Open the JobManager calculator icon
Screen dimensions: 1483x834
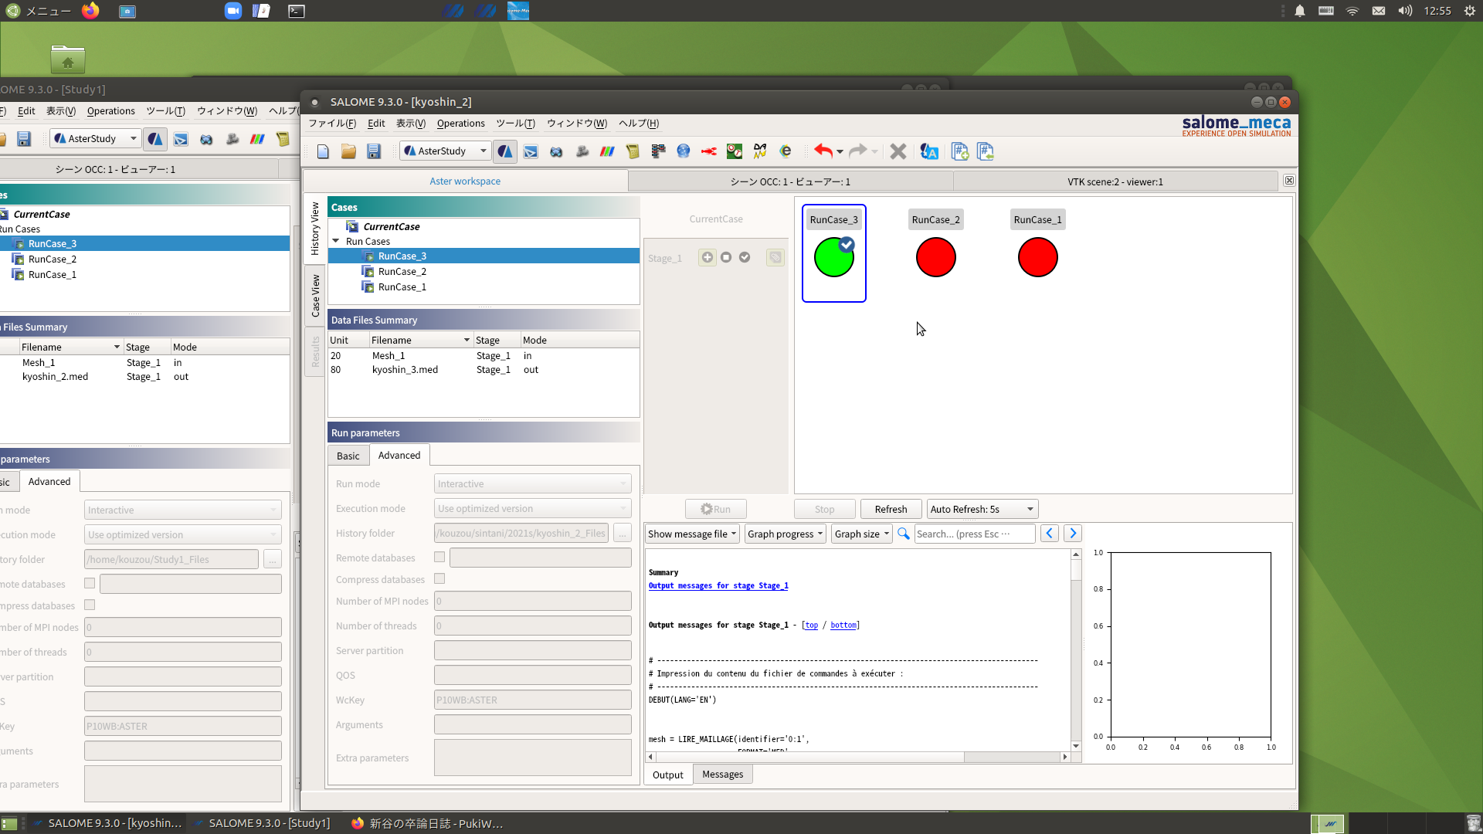coord(633,151)
